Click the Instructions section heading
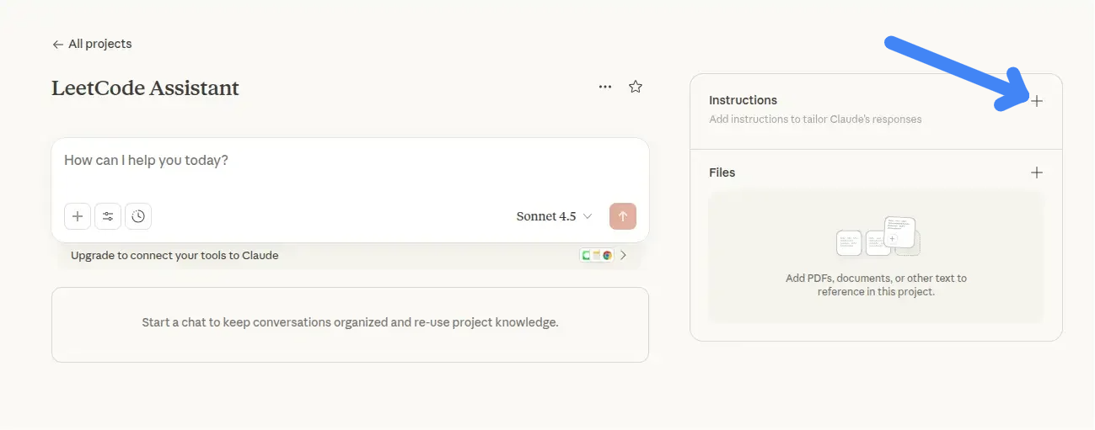Screen dimensions: 1095x430 click(x=743, y=100)
